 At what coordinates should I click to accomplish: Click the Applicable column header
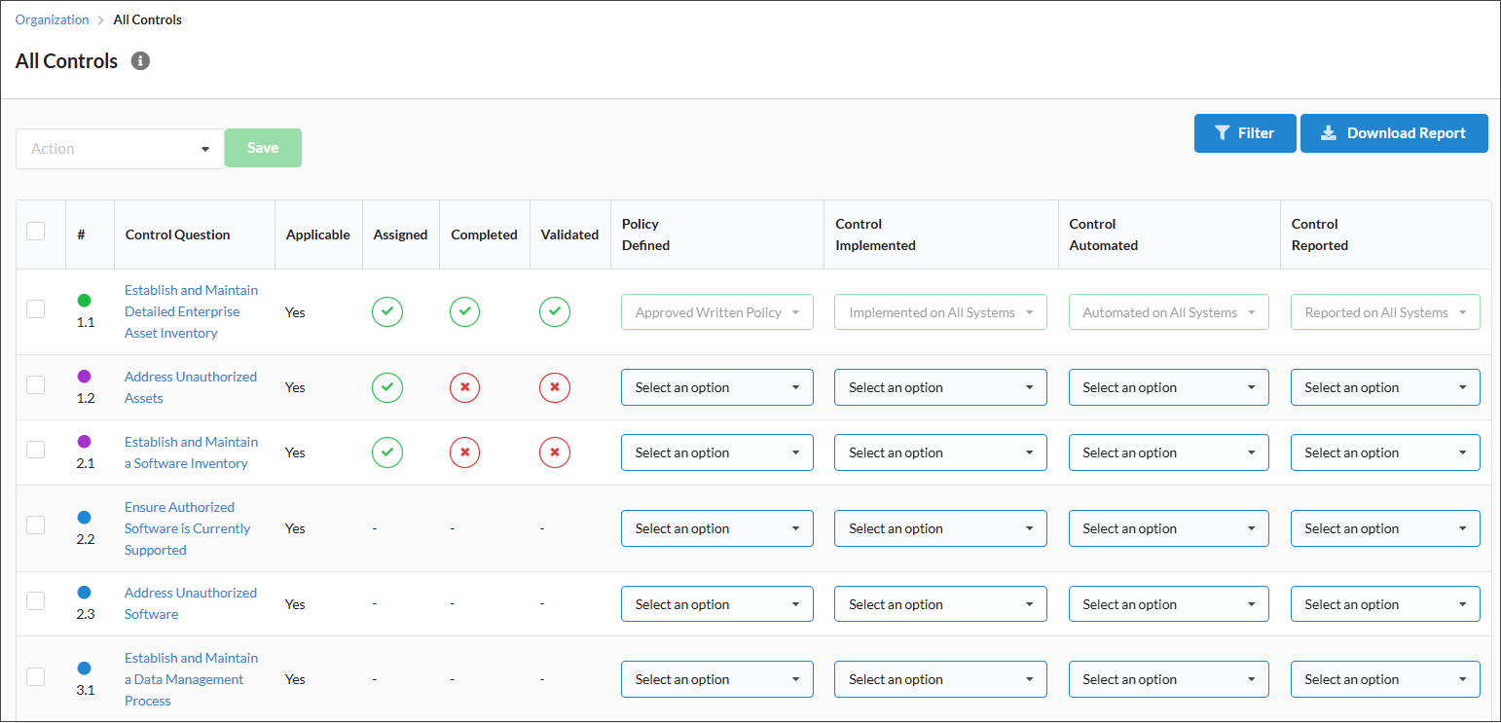pos(318,235)
